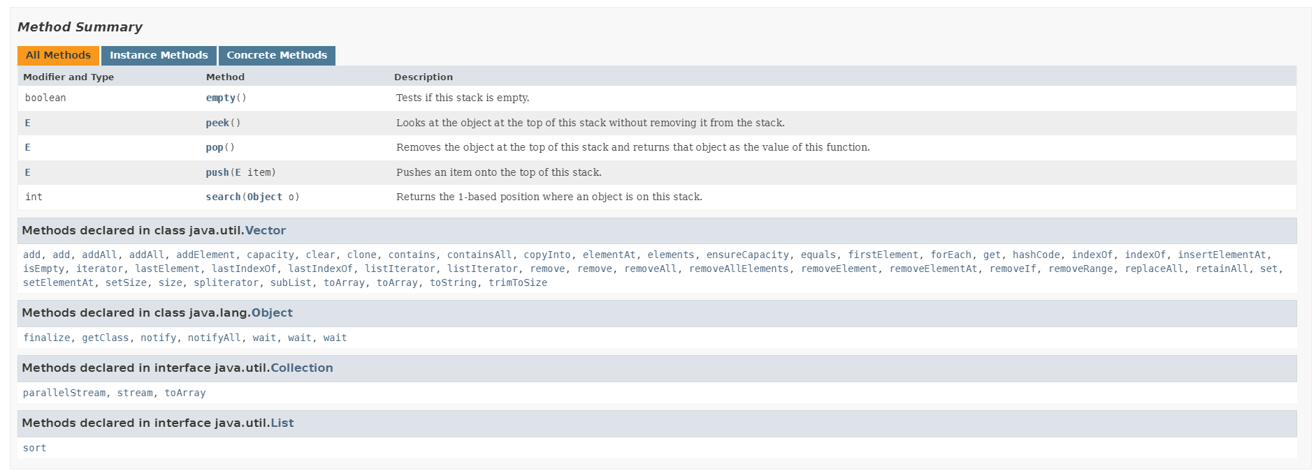This screenshot has height=475, width=1316.
Task: Follow the java.lang Object class link
Action: [272, 312]
